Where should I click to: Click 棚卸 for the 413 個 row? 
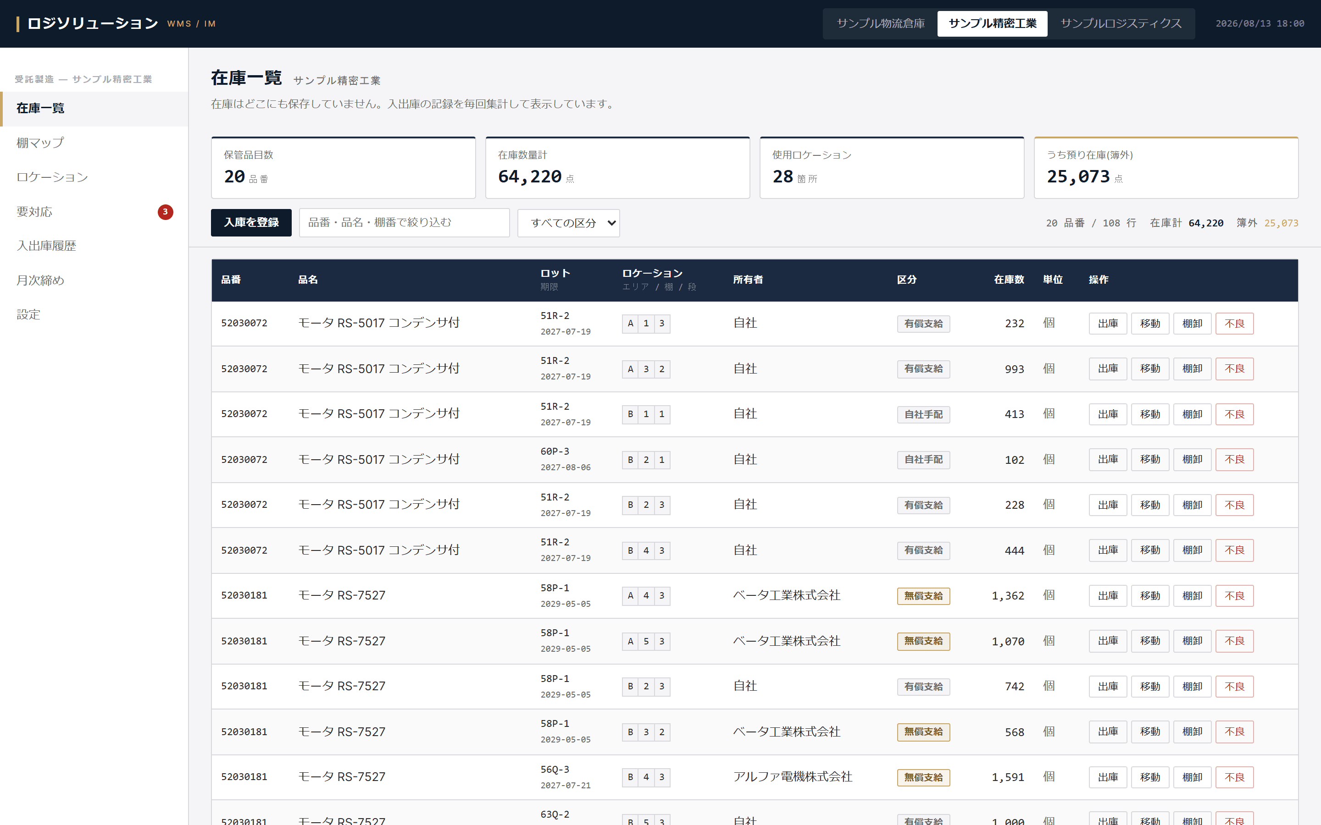[x=1192, y=415]
